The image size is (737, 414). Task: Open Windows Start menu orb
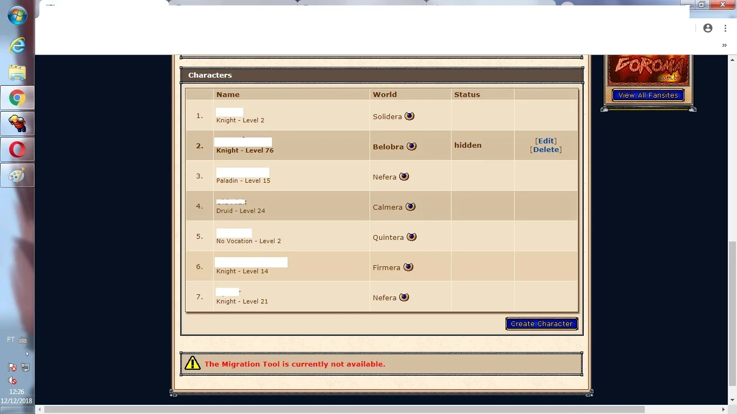pos(17,16)
